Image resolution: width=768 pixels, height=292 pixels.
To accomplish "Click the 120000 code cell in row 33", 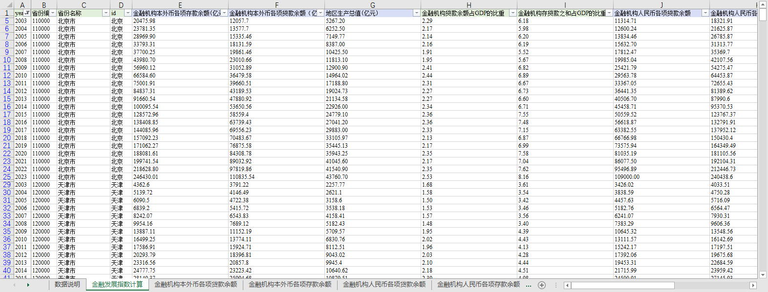I will tap(43, 216).
